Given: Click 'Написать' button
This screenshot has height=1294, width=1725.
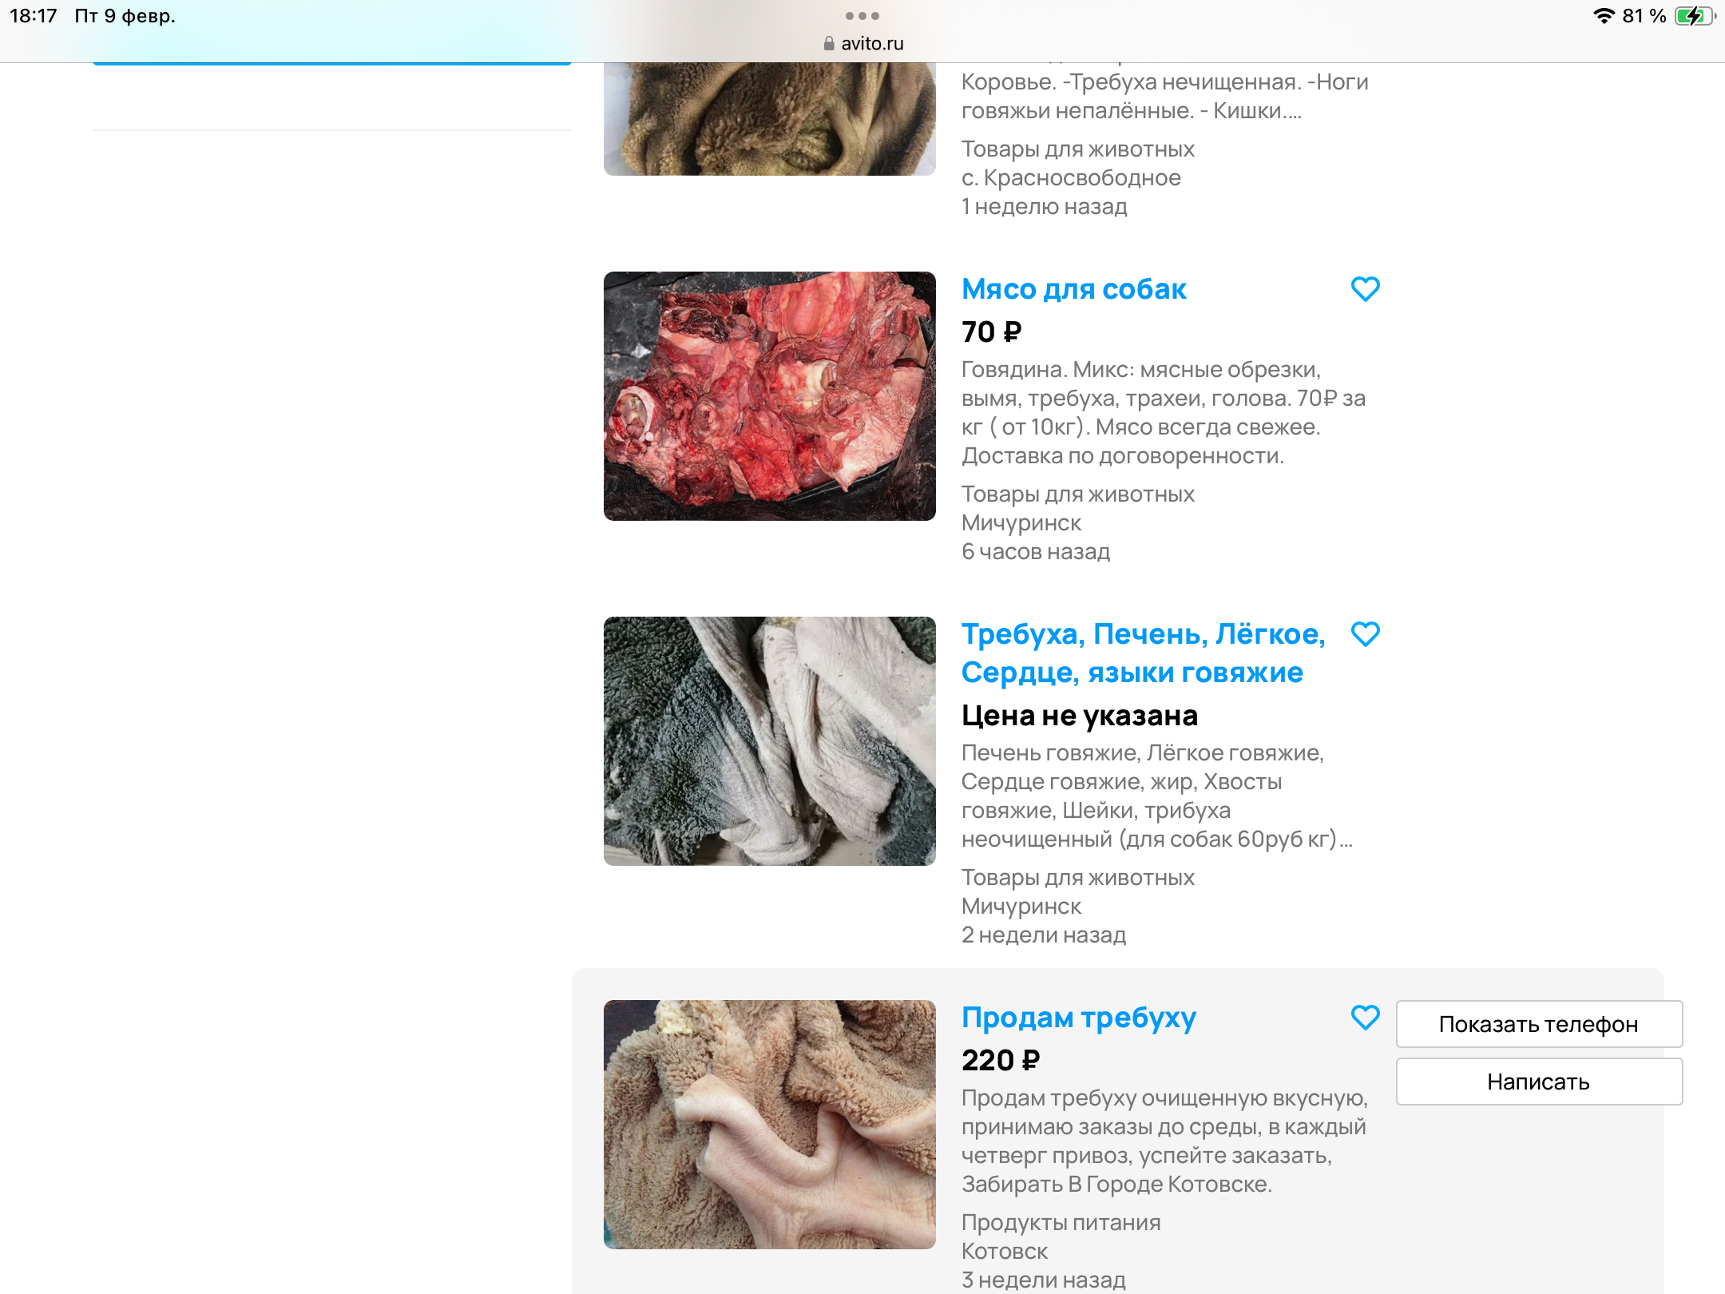Looking at the screenshot, I should pyautogui.click(x=1538, y=1082).
